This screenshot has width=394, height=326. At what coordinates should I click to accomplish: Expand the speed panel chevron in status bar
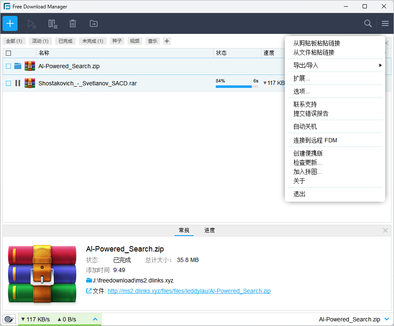click(95, 319)
